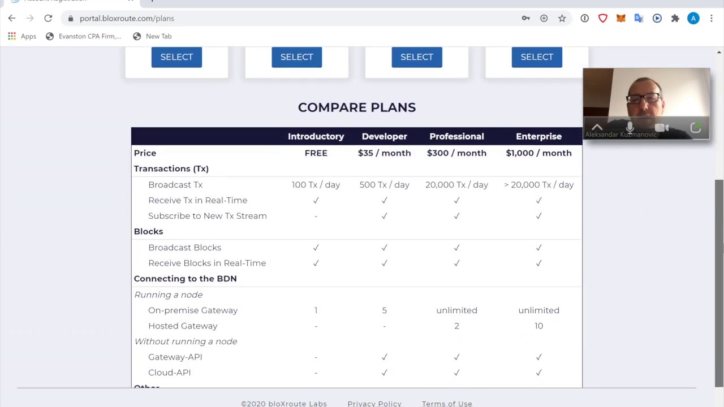Viewport: 724px width, 407px height.
Task: Click the browser forward arrow
Action: (x=30, y=19)
